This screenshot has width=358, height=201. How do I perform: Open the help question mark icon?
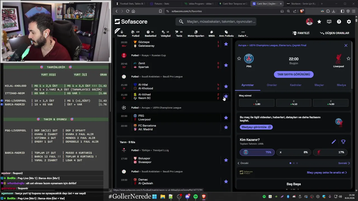(x=339, y=21)
